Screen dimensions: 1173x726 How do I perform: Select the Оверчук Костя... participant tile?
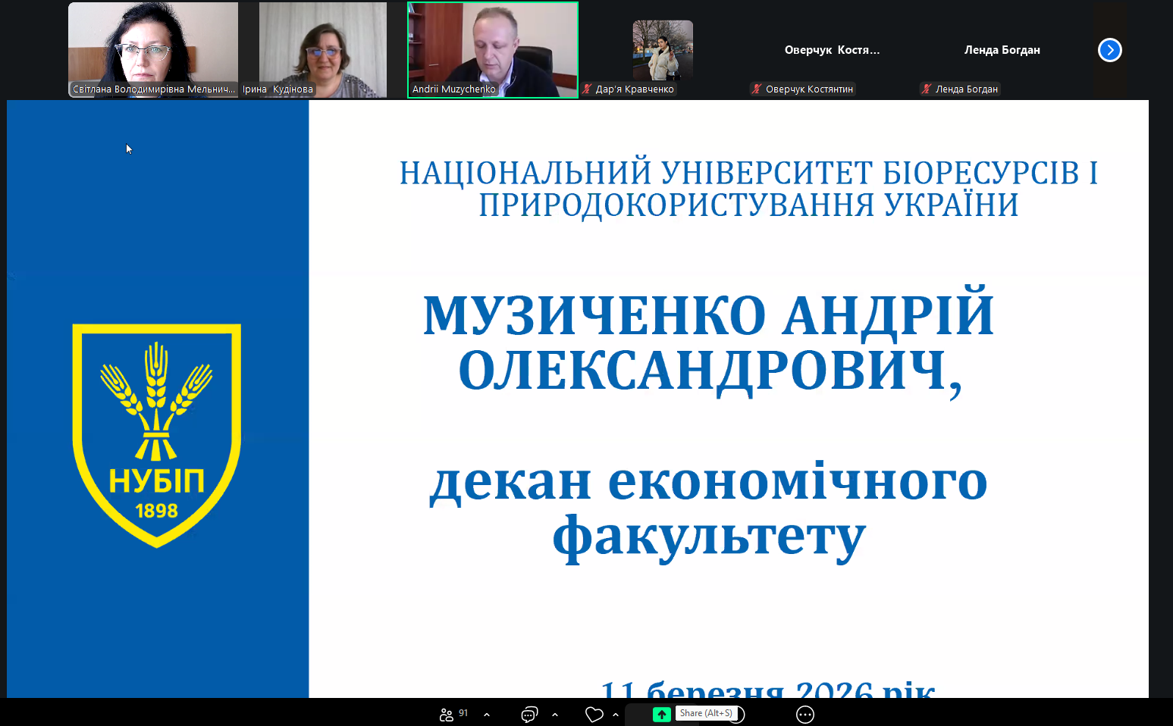[x=833, y=50]
